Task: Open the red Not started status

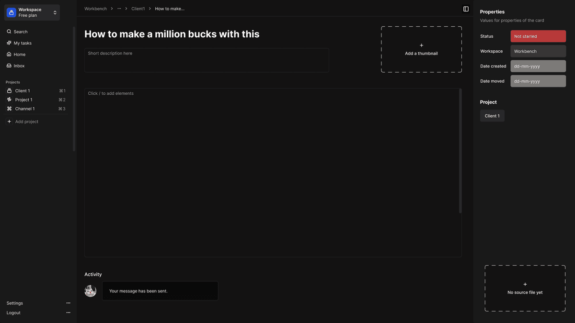Action: [x=538, y=36]
